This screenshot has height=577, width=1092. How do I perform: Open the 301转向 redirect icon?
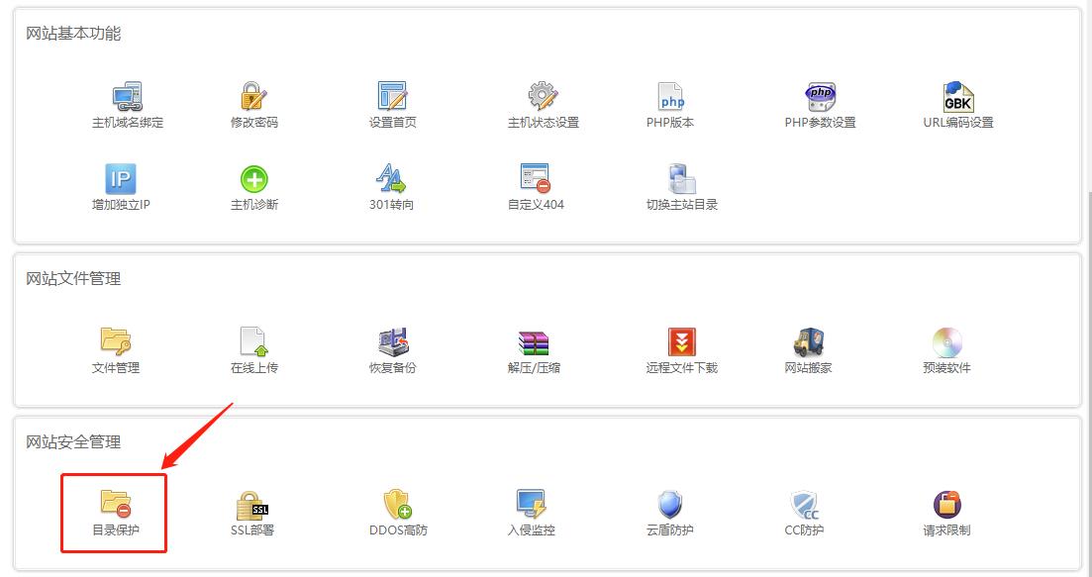click(x=392, y=179)
